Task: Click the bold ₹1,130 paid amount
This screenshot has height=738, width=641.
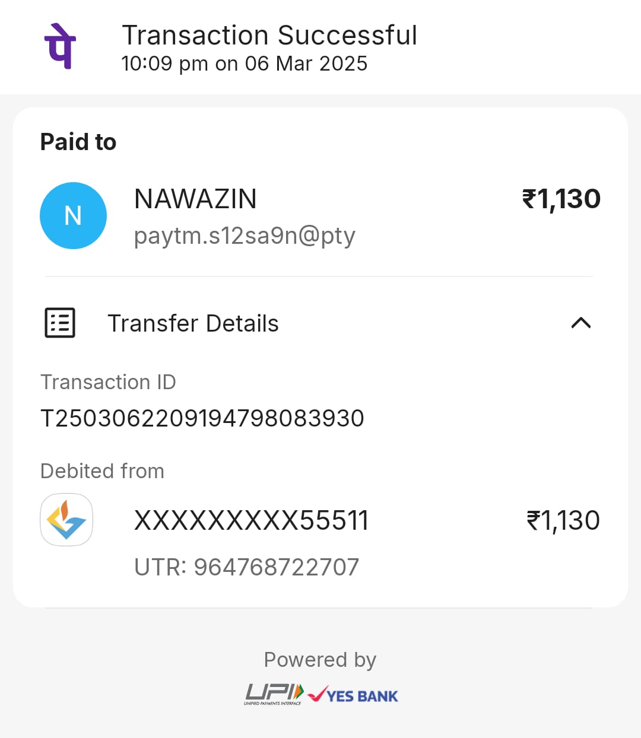Action: (x=561, y=199)
